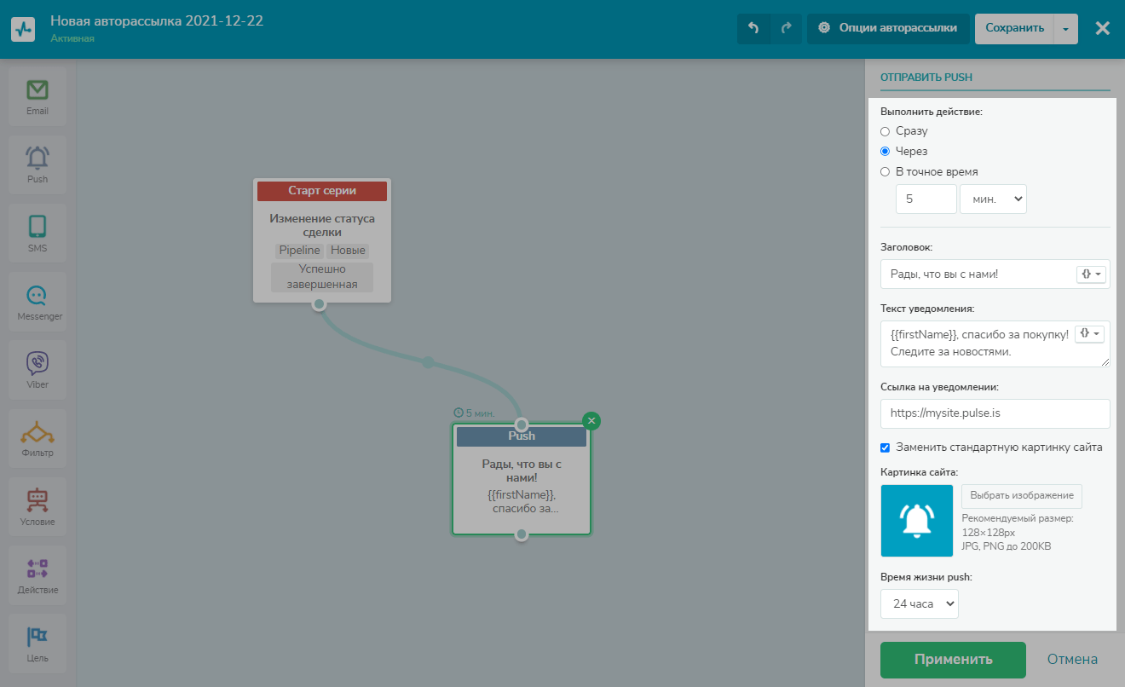The width and height of the screenshot is (1125, 687).
Task: Uncheck Заменить стандартную картинку сайта
Action: (x=885, y=447)
